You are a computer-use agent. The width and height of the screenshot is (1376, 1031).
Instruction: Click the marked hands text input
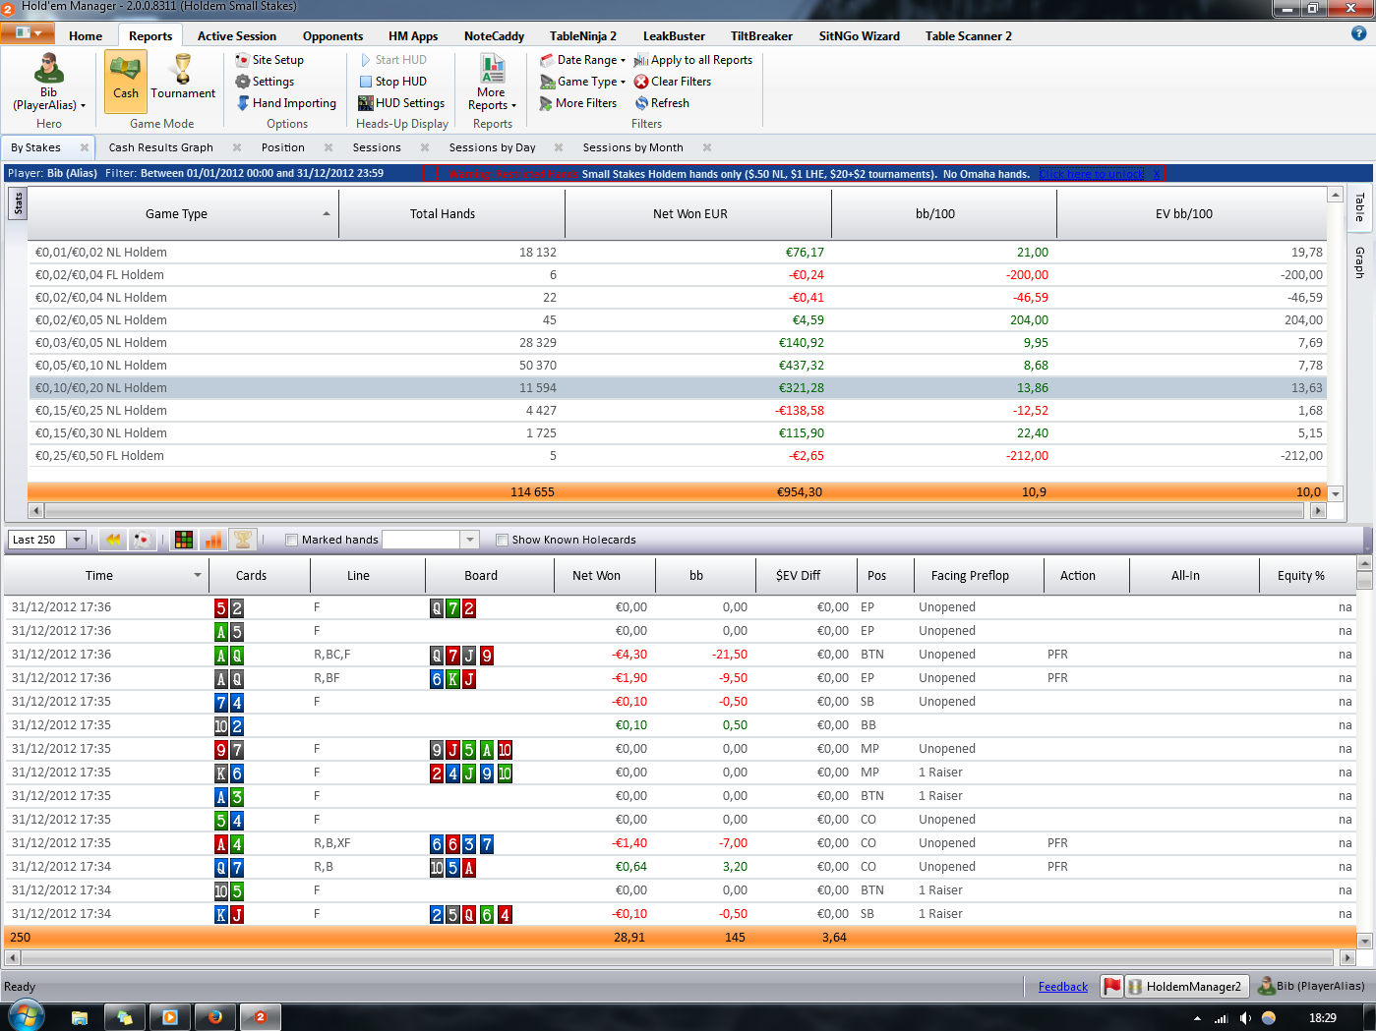tap(421, 540)
